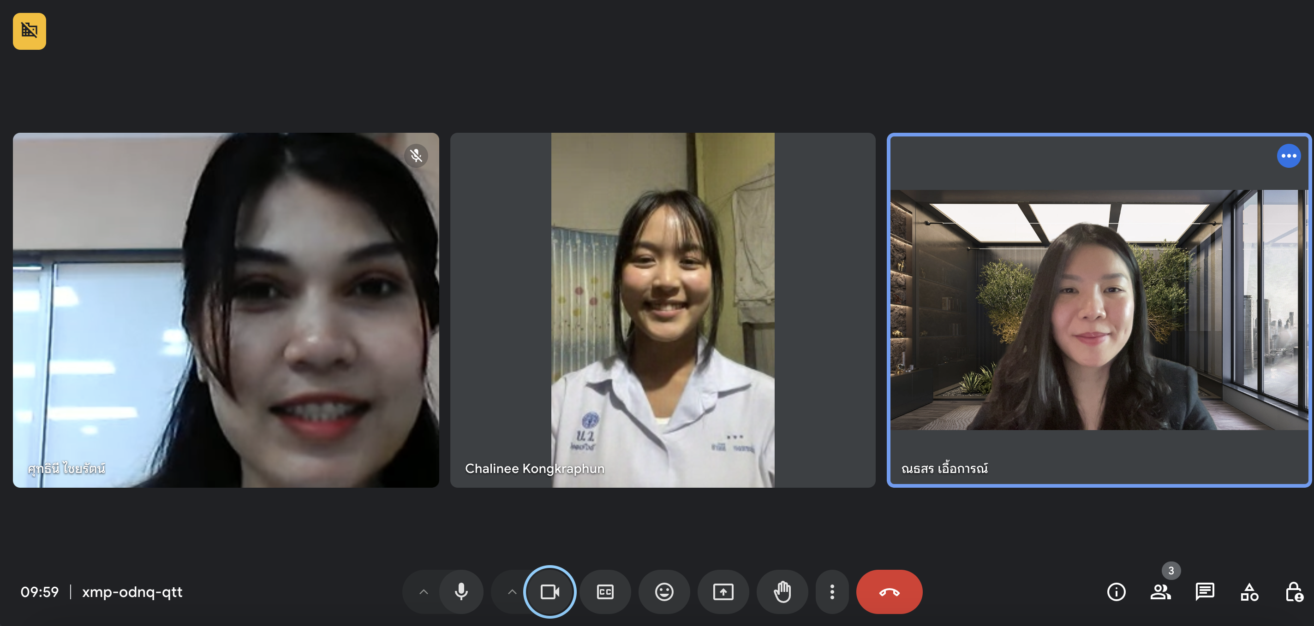Expand audio settings chevron beside microphone
Screen dimensions: 1314x626
click(x=423, y=591)
